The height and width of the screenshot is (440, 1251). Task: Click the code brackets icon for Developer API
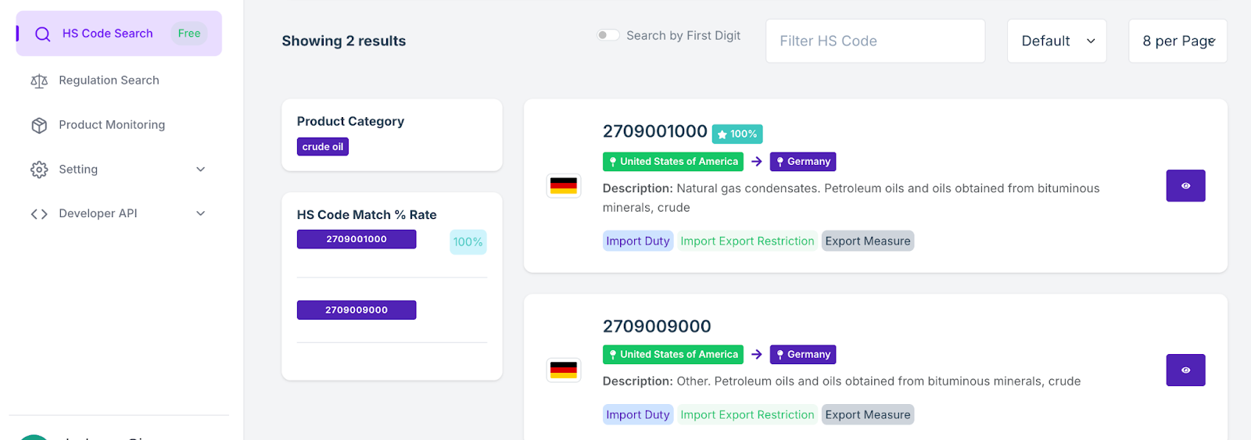coord(39,214)
